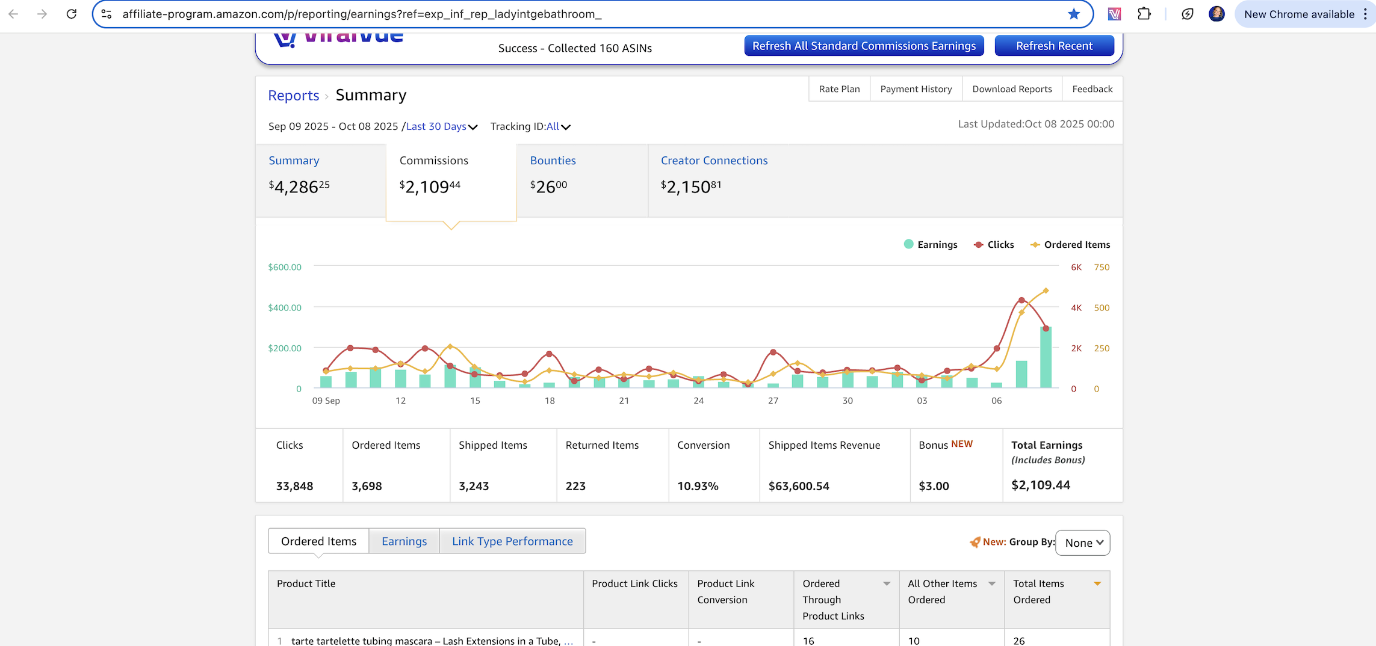Click the browser back arrow
Screen dimensions: 1376x646
point(13,14)
